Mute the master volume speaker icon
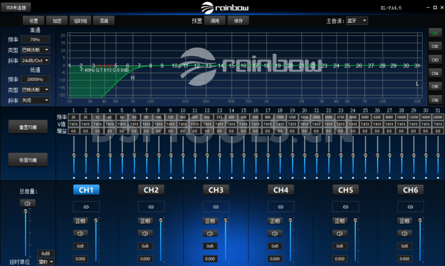445x266 pixels. pos(27,203)
